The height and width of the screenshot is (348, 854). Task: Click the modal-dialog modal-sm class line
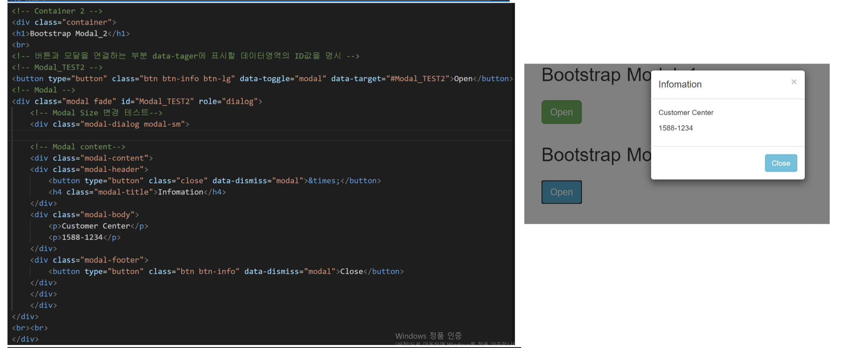tap(109, 124)
